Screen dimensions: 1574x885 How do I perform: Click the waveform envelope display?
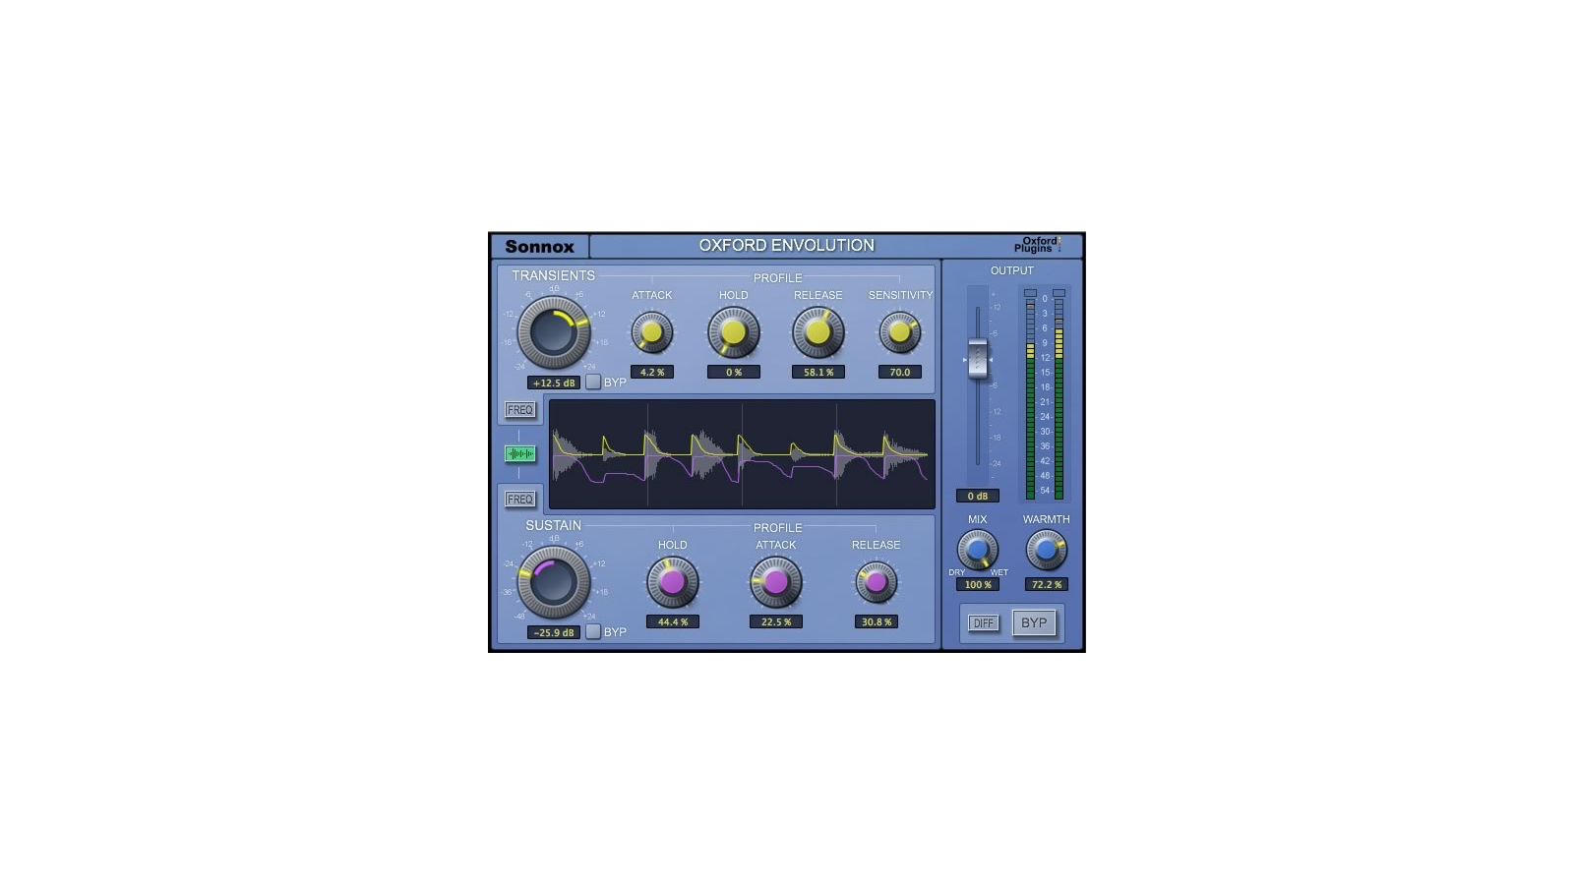[x=742, y=453]
